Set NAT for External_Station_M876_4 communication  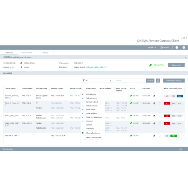pos(180,96)
